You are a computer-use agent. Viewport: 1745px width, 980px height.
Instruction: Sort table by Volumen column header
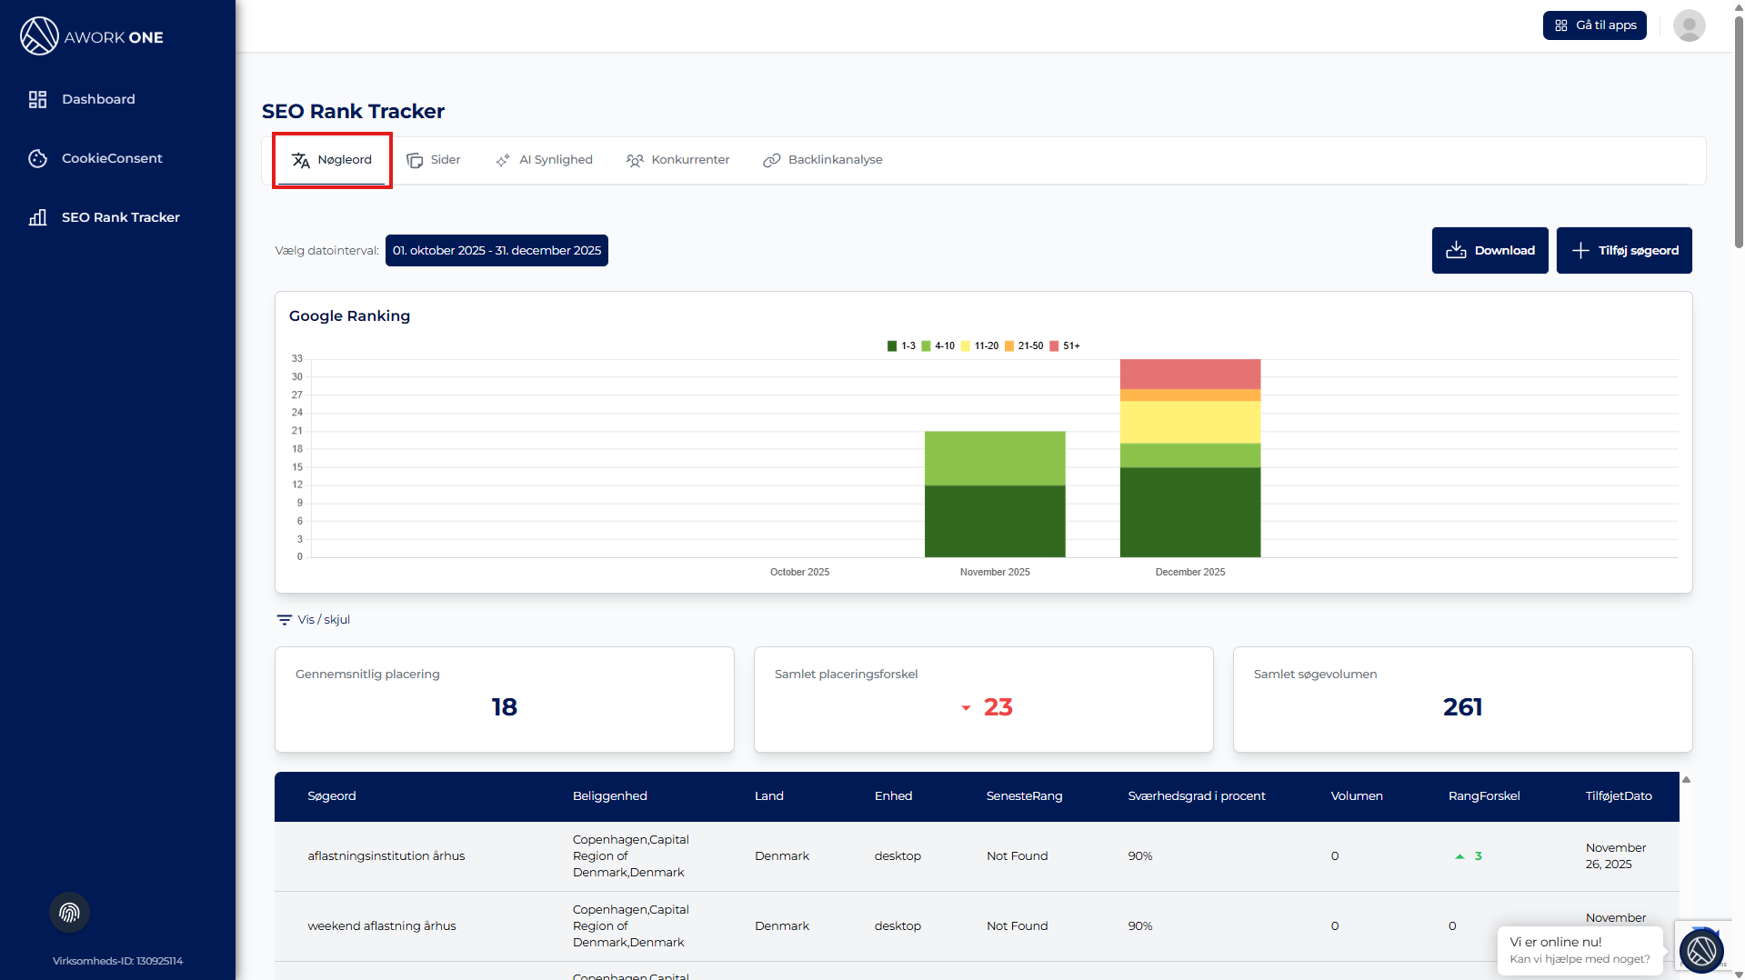1356,796
